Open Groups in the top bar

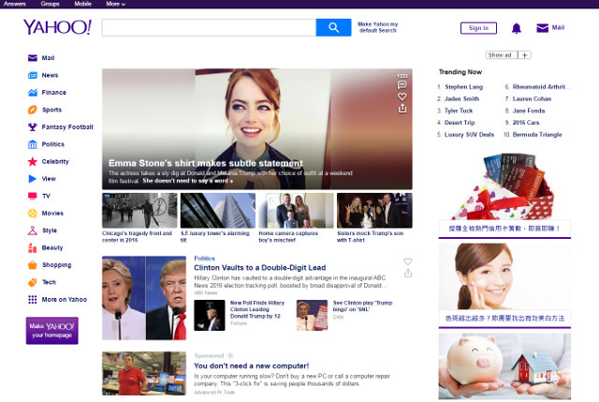50,4
